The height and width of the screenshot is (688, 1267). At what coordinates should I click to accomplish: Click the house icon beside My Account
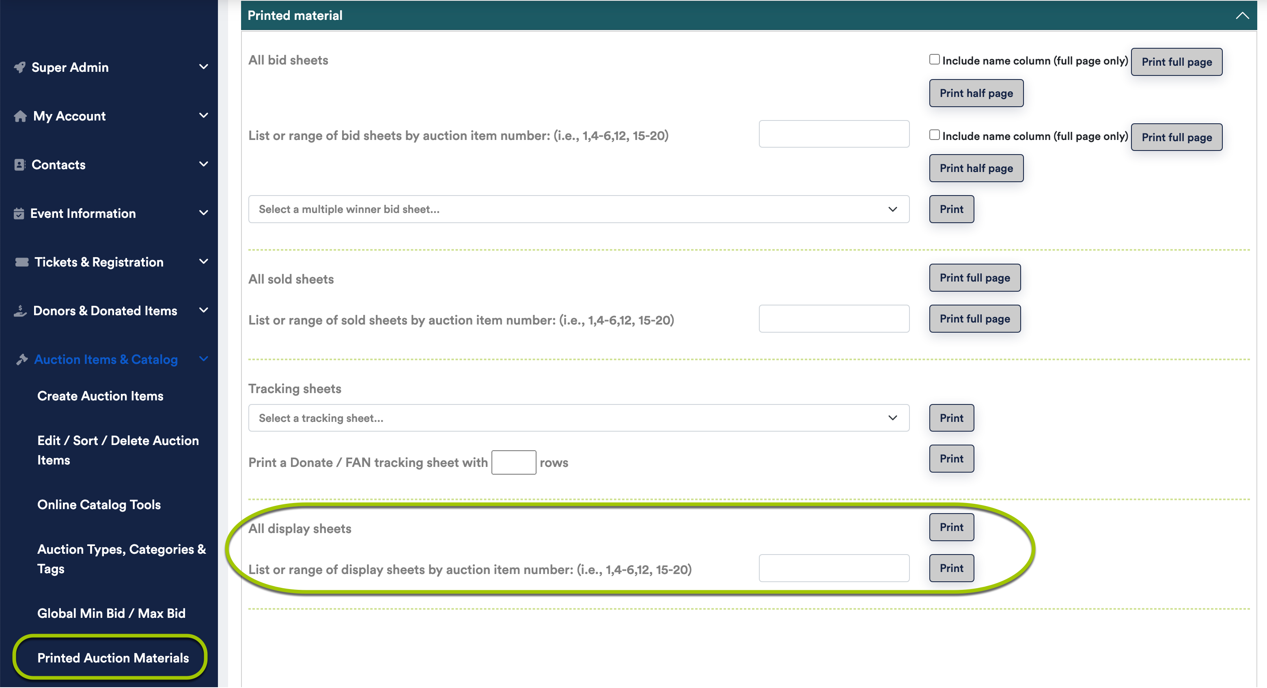20,116
